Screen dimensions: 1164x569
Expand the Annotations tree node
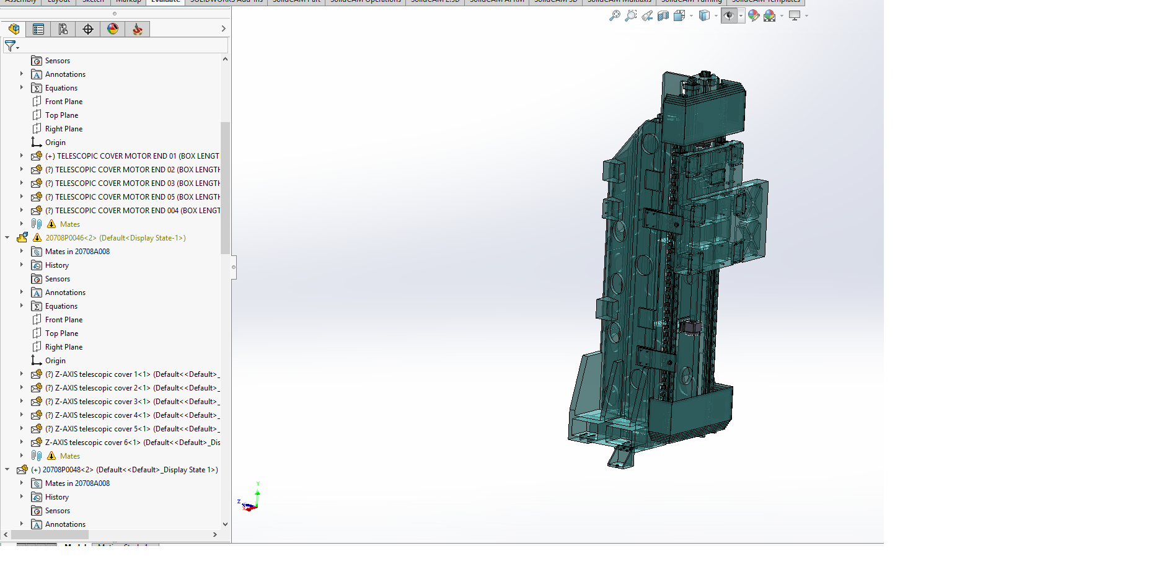click(x=22, y=74)
